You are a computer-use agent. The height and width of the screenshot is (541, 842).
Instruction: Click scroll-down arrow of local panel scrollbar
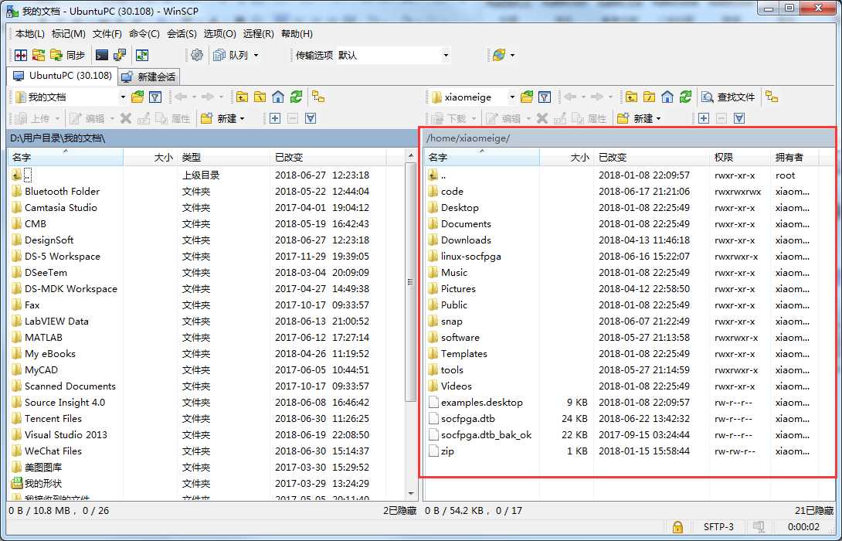411,494
